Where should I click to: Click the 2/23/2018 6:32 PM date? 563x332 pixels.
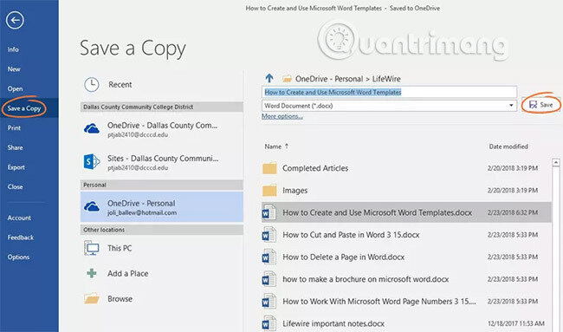point(513,212)
